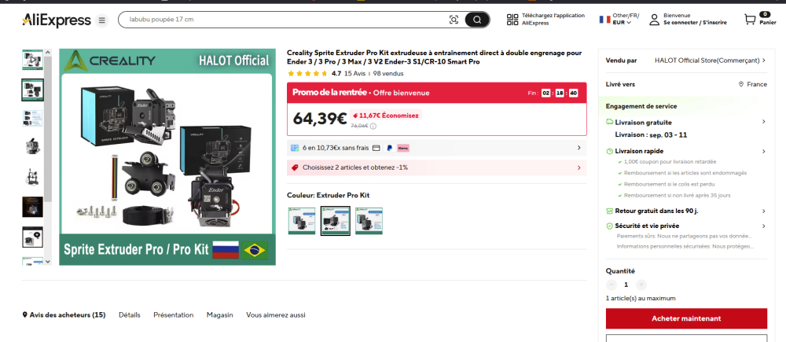Click the installment calendar icon
The height and width of the screenshot is (342, 786).
tap(295, 148)
